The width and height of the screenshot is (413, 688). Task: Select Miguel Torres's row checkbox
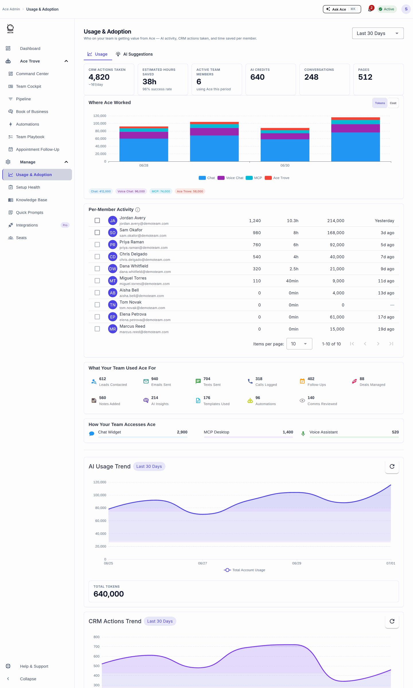[x=97, y=281]
